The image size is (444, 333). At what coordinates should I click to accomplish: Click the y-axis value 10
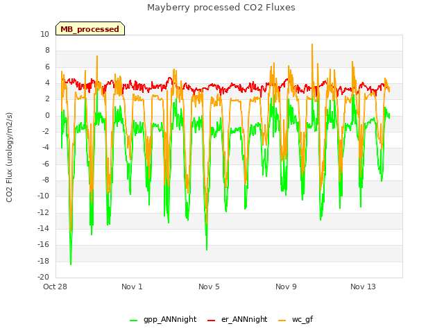pos(44,34)
